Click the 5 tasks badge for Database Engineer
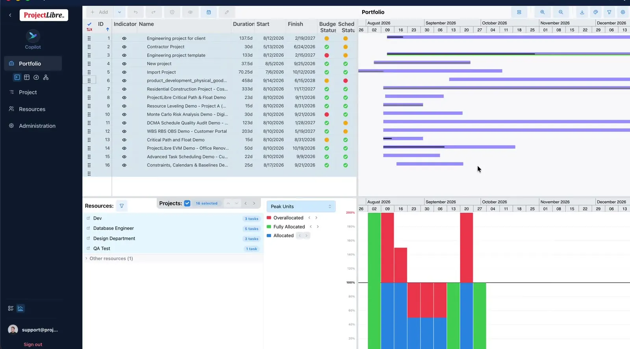Viewport: 630px width, 349px height. click(x=252, y=229)
